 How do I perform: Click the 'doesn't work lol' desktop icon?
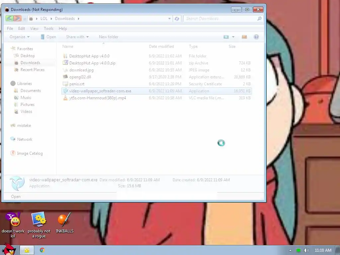pyautogui.click(x=13, y=225)
